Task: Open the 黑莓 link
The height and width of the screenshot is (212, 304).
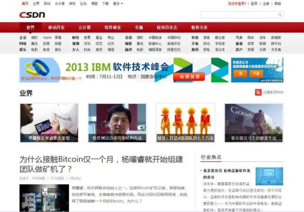Action: [x=58, y=37]
